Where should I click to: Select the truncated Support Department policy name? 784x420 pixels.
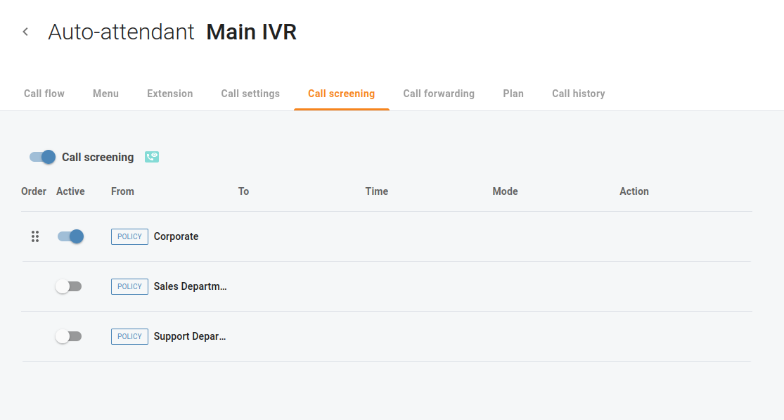tap(190, 336)
